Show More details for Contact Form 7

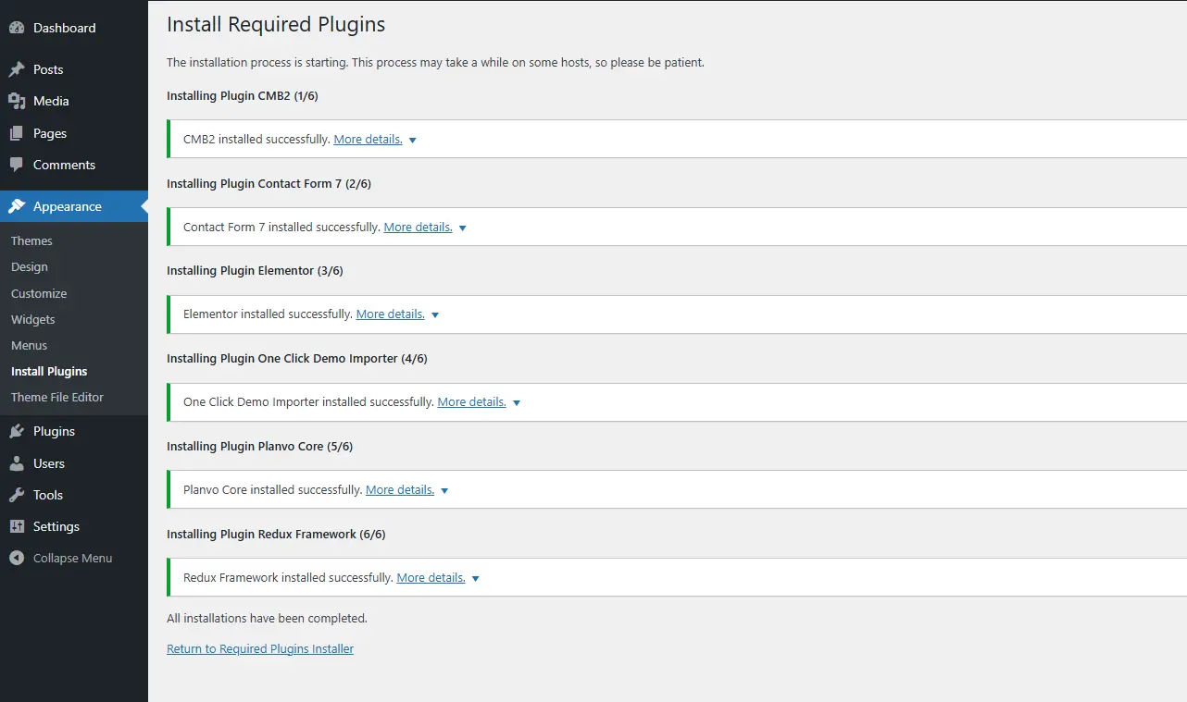point(418,227)
